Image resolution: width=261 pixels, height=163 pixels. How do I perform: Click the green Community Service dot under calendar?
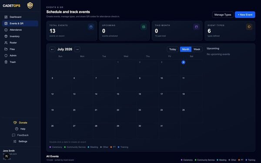coord(65,147)
